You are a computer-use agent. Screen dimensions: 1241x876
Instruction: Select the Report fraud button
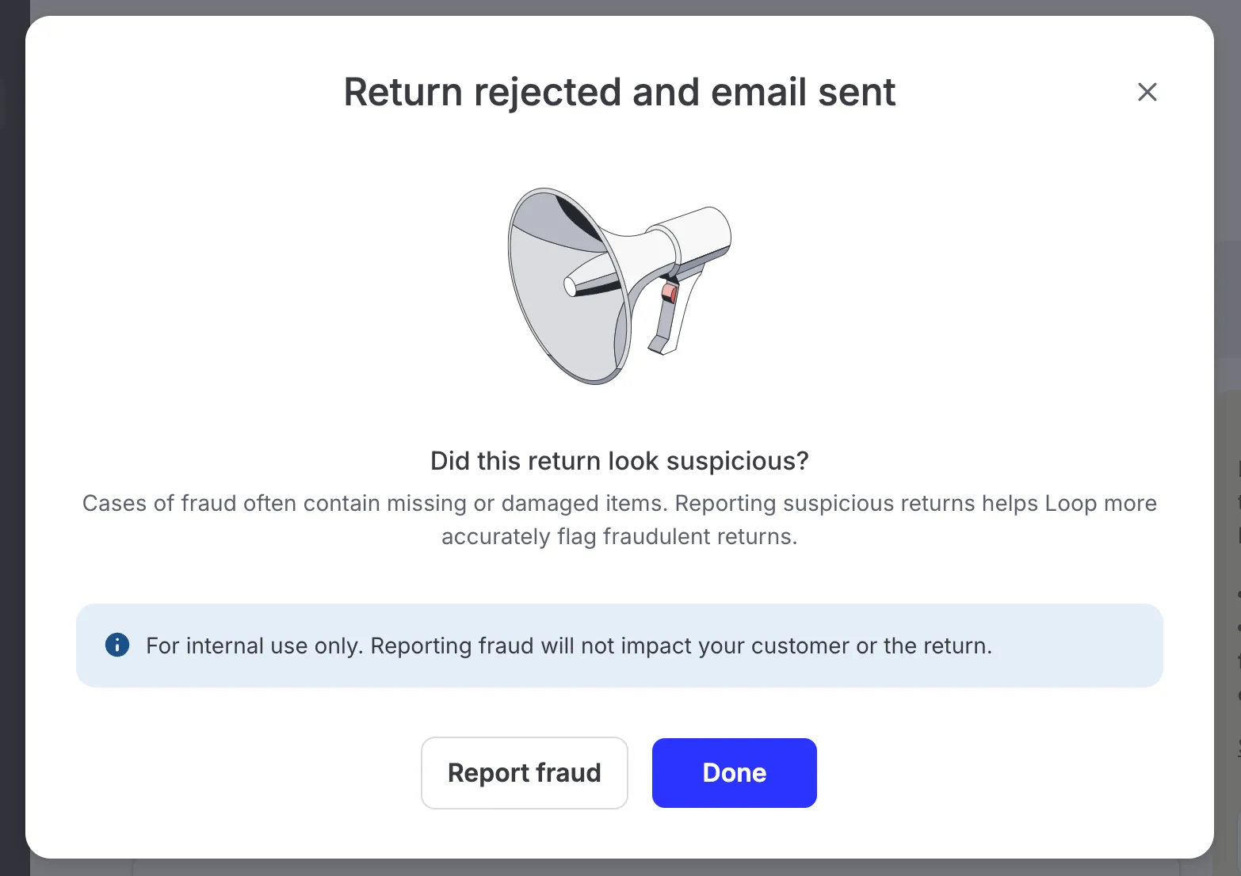tap(525, 773)
